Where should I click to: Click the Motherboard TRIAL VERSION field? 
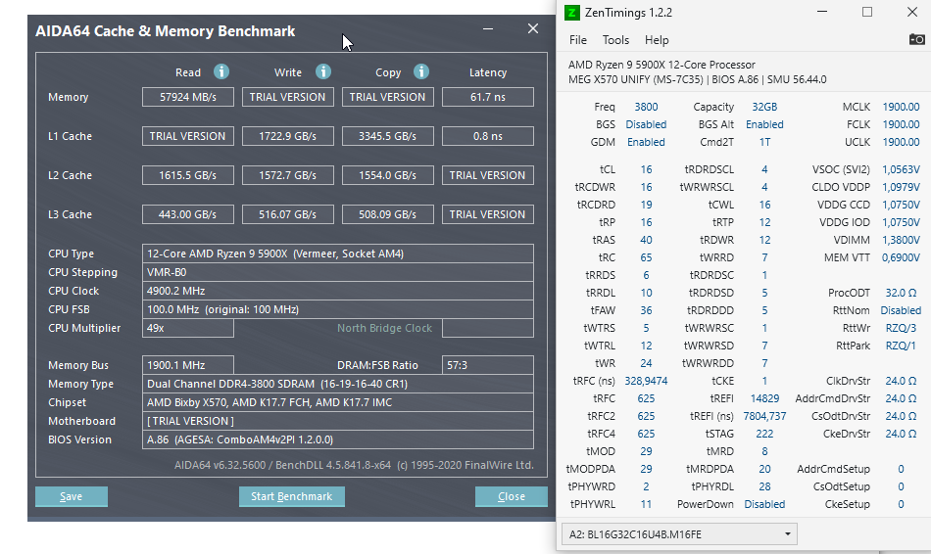338,421
